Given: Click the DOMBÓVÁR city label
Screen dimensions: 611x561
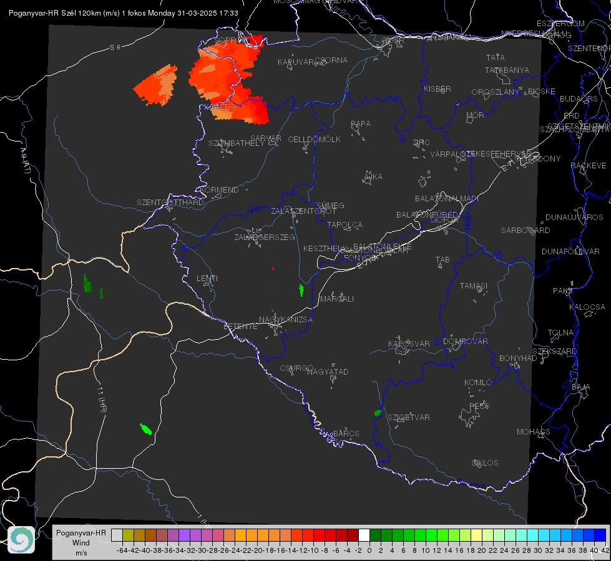Looking at the screenshot, I should coord(465,342).
